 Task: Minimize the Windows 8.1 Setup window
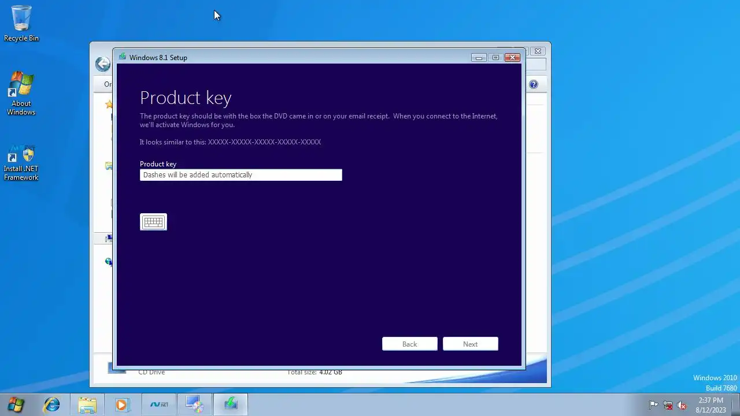[479, 57]
